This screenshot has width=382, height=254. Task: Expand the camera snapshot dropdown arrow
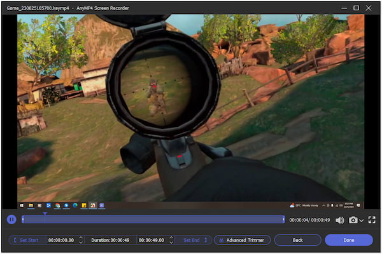tap(362, 220)
